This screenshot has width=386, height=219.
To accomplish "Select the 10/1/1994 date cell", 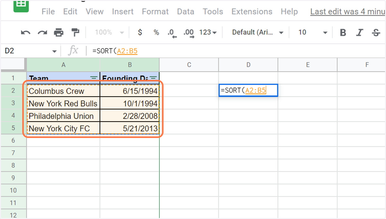I will (x=130, y=103).
